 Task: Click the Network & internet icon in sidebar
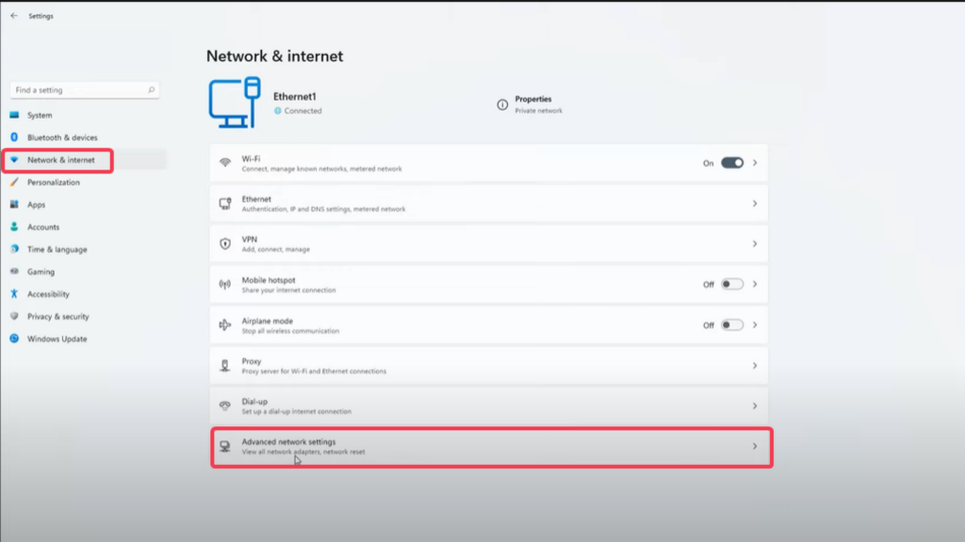(x=14, y=160)
